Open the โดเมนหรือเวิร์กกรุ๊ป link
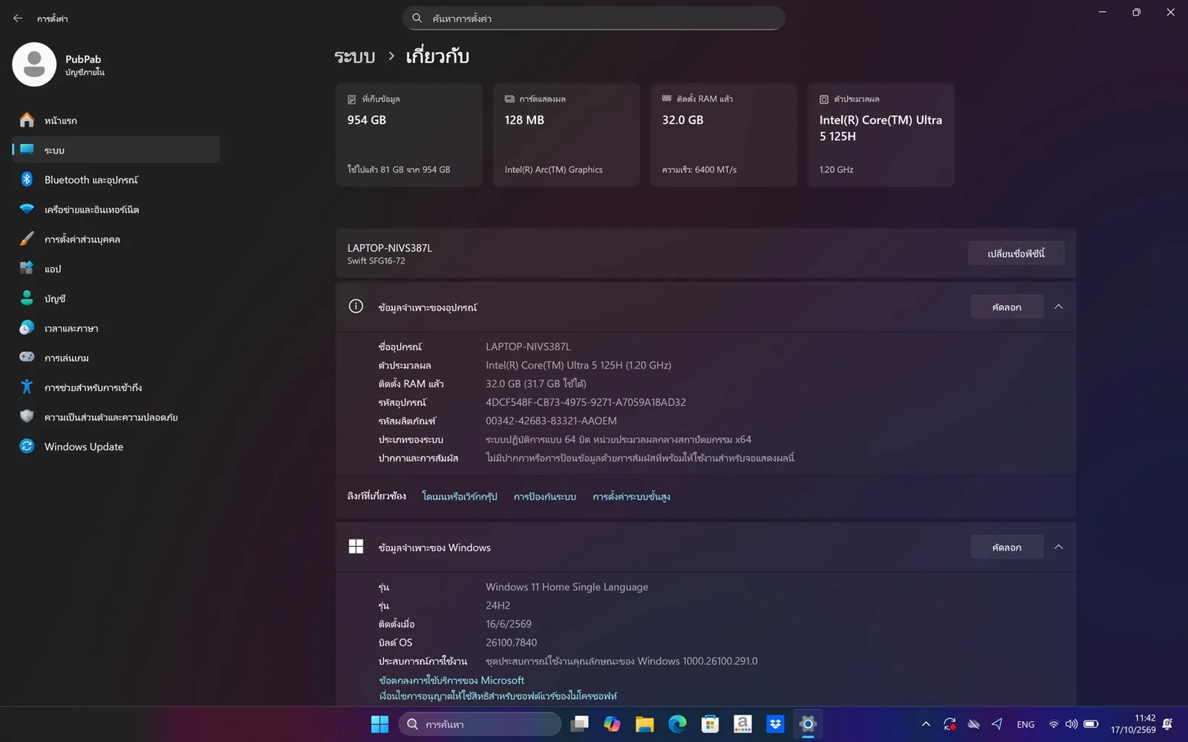 (x=460, y=496)
